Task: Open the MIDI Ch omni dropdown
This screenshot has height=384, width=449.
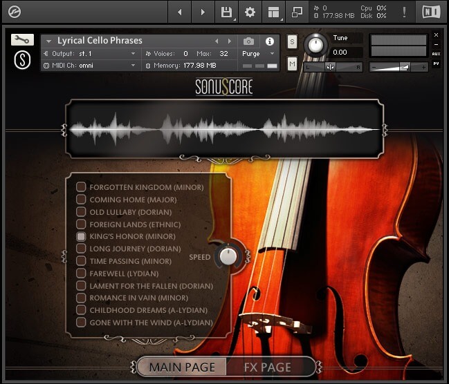Action: click(x=90, y=66)
